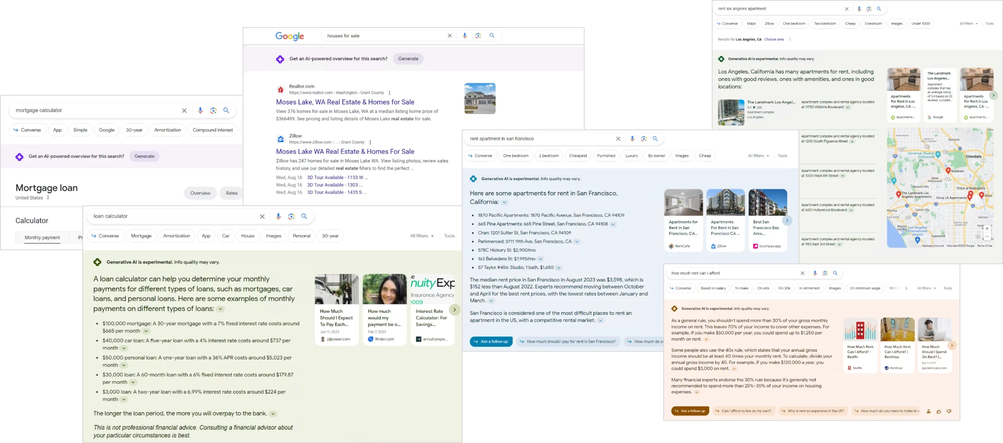Viewport: 1003px width, 443px height.
Task: Click the Google logo
Action: pos(290,36)
